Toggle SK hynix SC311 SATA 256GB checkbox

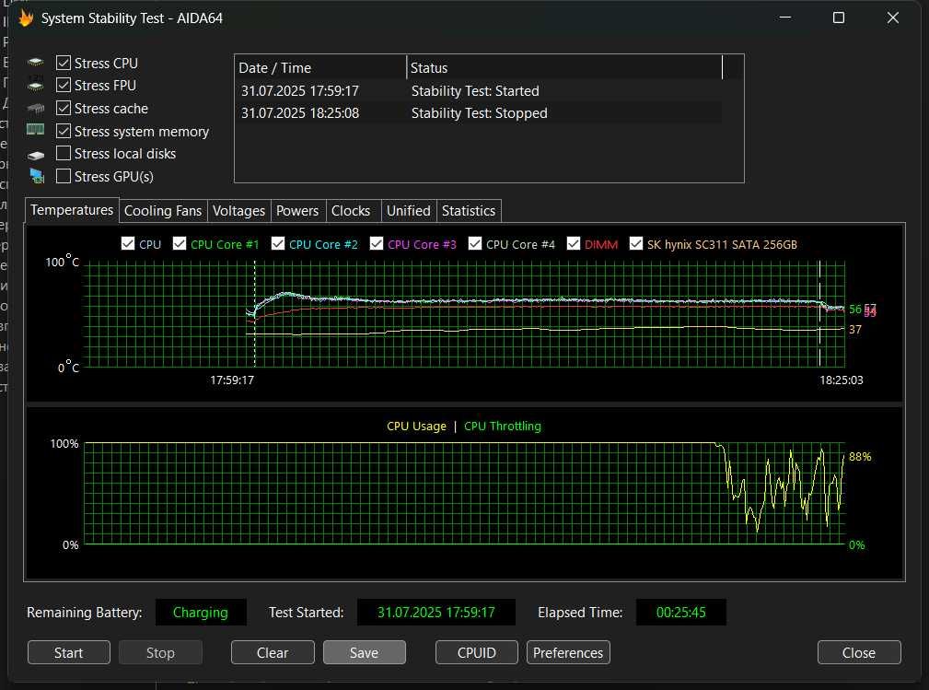635,243
